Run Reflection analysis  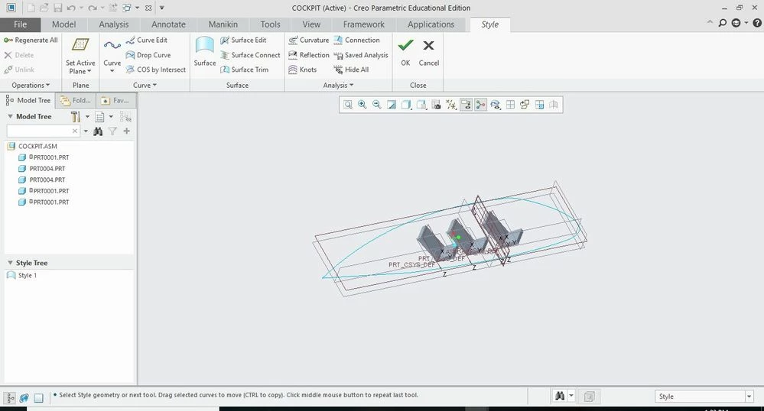tap(308, 55)
